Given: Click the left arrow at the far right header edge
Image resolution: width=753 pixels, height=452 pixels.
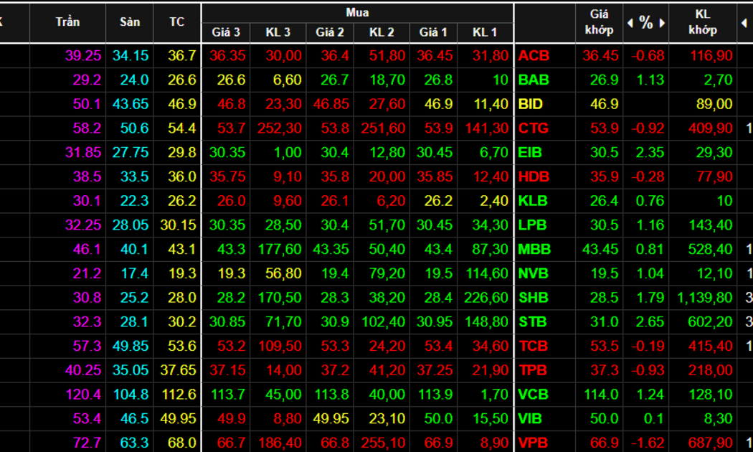Looking at the screenshot, I should click(744, 22).
